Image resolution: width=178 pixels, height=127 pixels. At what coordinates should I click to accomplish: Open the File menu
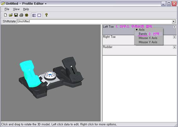7,9
